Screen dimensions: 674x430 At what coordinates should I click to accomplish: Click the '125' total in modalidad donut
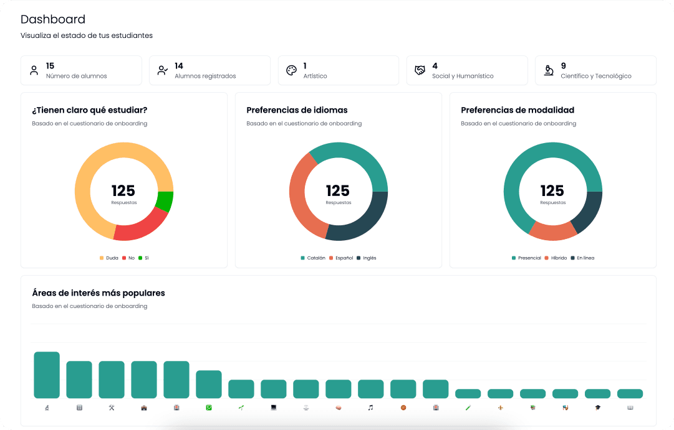[552, 190]
